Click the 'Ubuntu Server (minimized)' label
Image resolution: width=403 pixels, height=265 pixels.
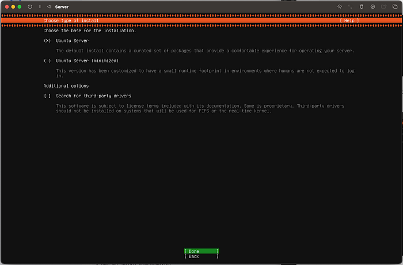tap(87, 60)
